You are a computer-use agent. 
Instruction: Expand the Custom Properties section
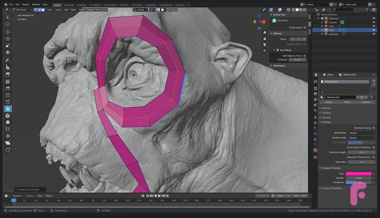(x=332, y=188)
